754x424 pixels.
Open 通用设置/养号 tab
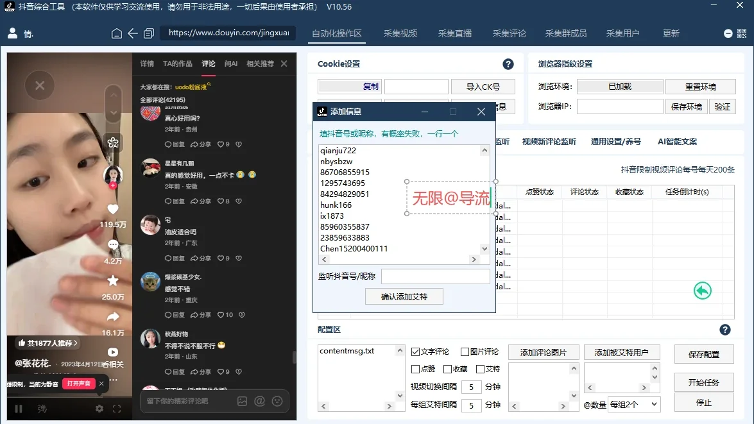tap(616, 141)
